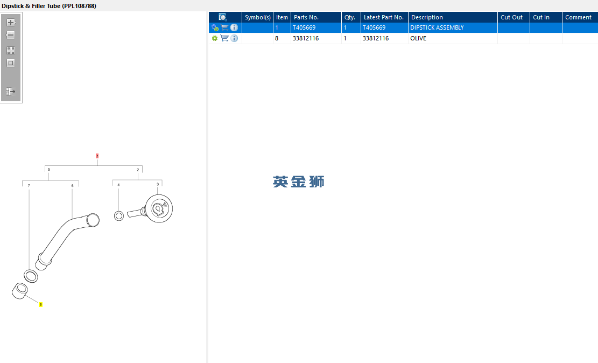Screen dimensions: 598x363
Task: Sort by Description column header
Action: (453, 17)
